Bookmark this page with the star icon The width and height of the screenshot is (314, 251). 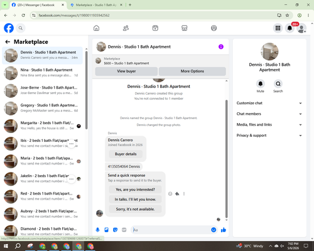tap(287, 15)
